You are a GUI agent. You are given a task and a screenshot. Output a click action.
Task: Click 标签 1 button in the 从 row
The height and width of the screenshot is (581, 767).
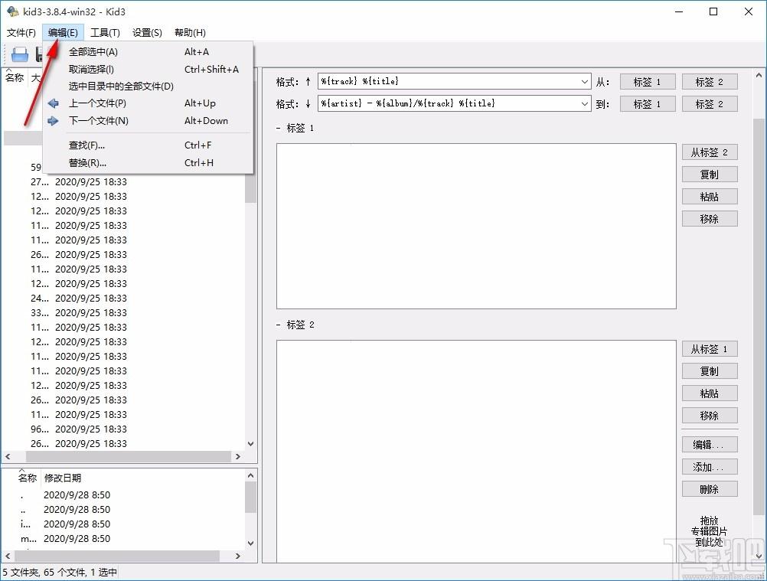tap(647, 82)
